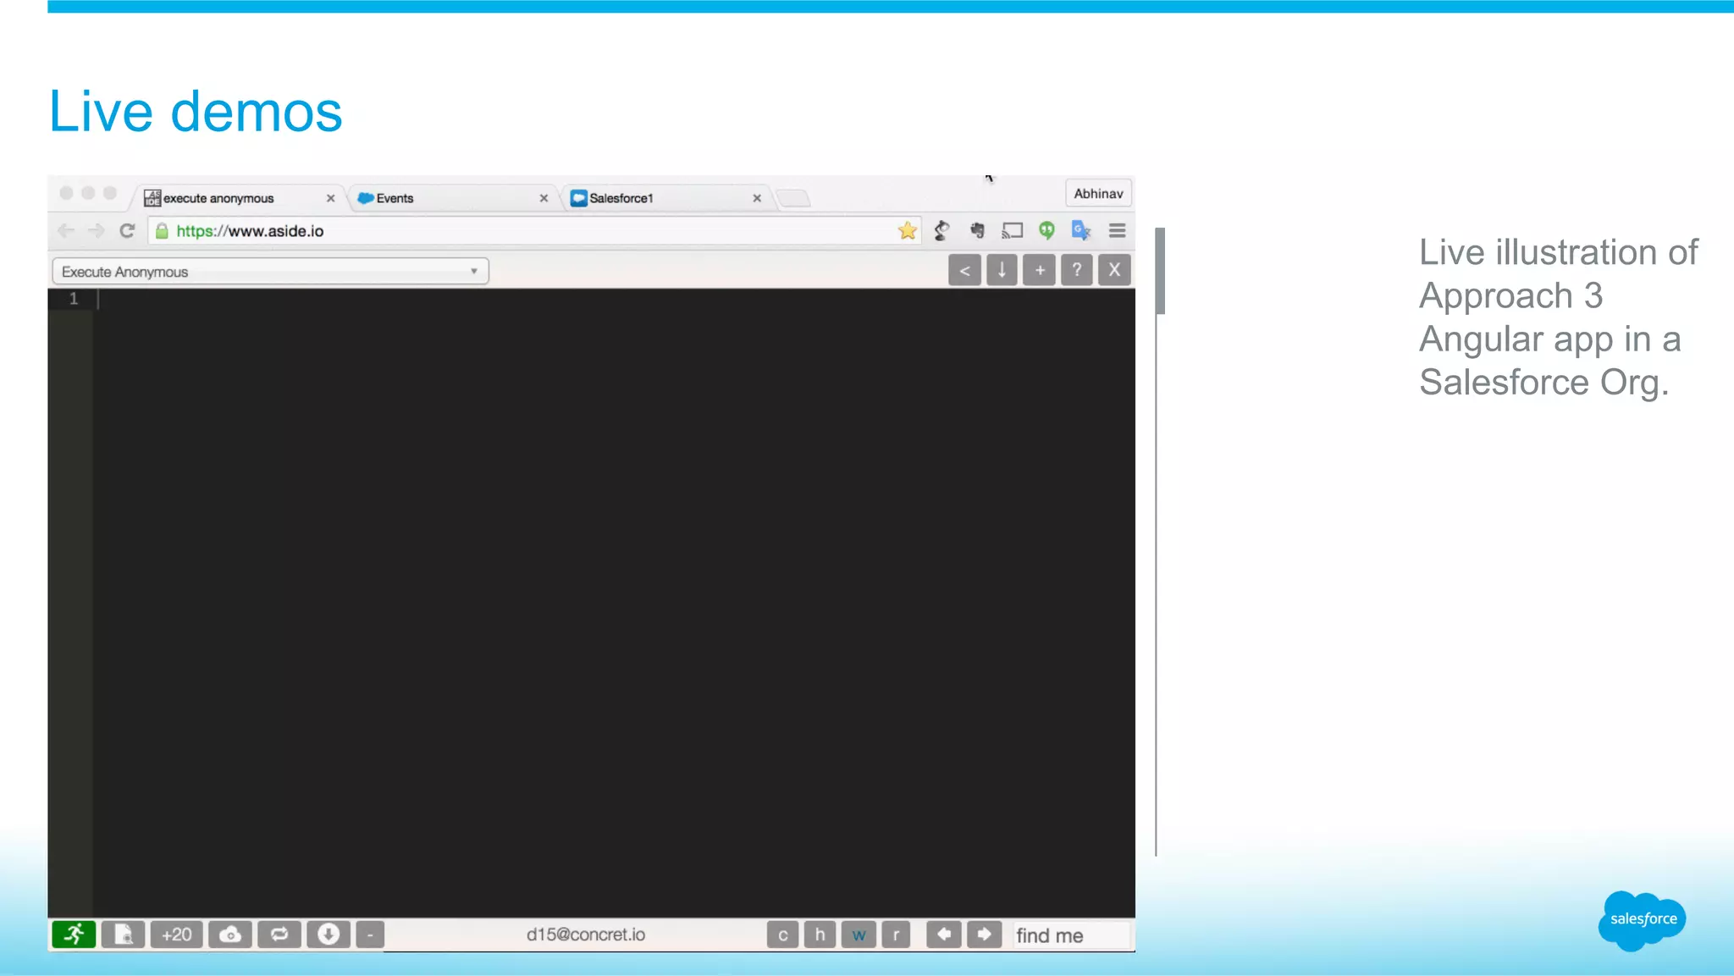1734x976 pixels.
Task: Click the minus button in bottom toolbar
Action: coord(370,935)
